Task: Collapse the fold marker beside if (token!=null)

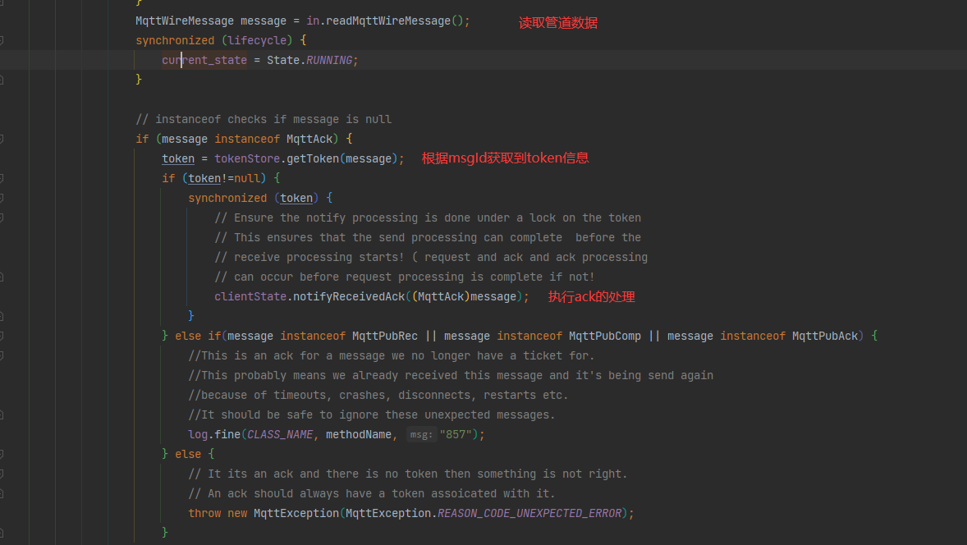Action: pyautogui.click(x=2, y=179)
